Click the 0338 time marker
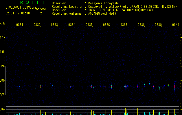This screenshot has height=115, width=182. pyautogui.click(x=141, y=25)
